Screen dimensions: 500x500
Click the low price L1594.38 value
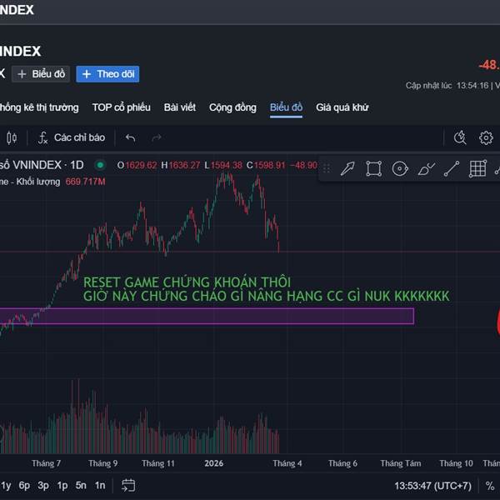(x=223, y=165)
